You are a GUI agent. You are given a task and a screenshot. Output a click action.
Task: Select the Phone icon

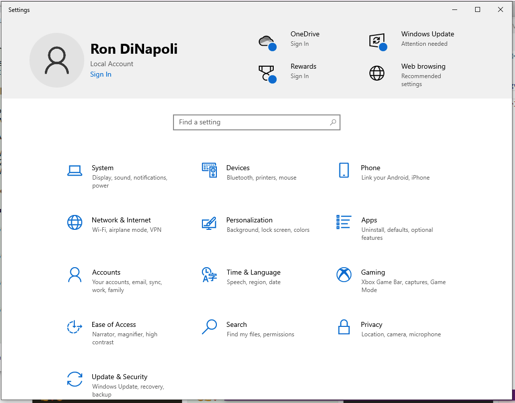tap(343, 170)
